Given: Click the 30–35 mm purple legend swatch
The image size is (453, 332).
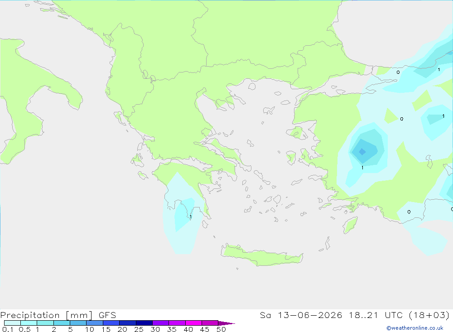Looking at the screenshot, I should [x=160, y=323].
